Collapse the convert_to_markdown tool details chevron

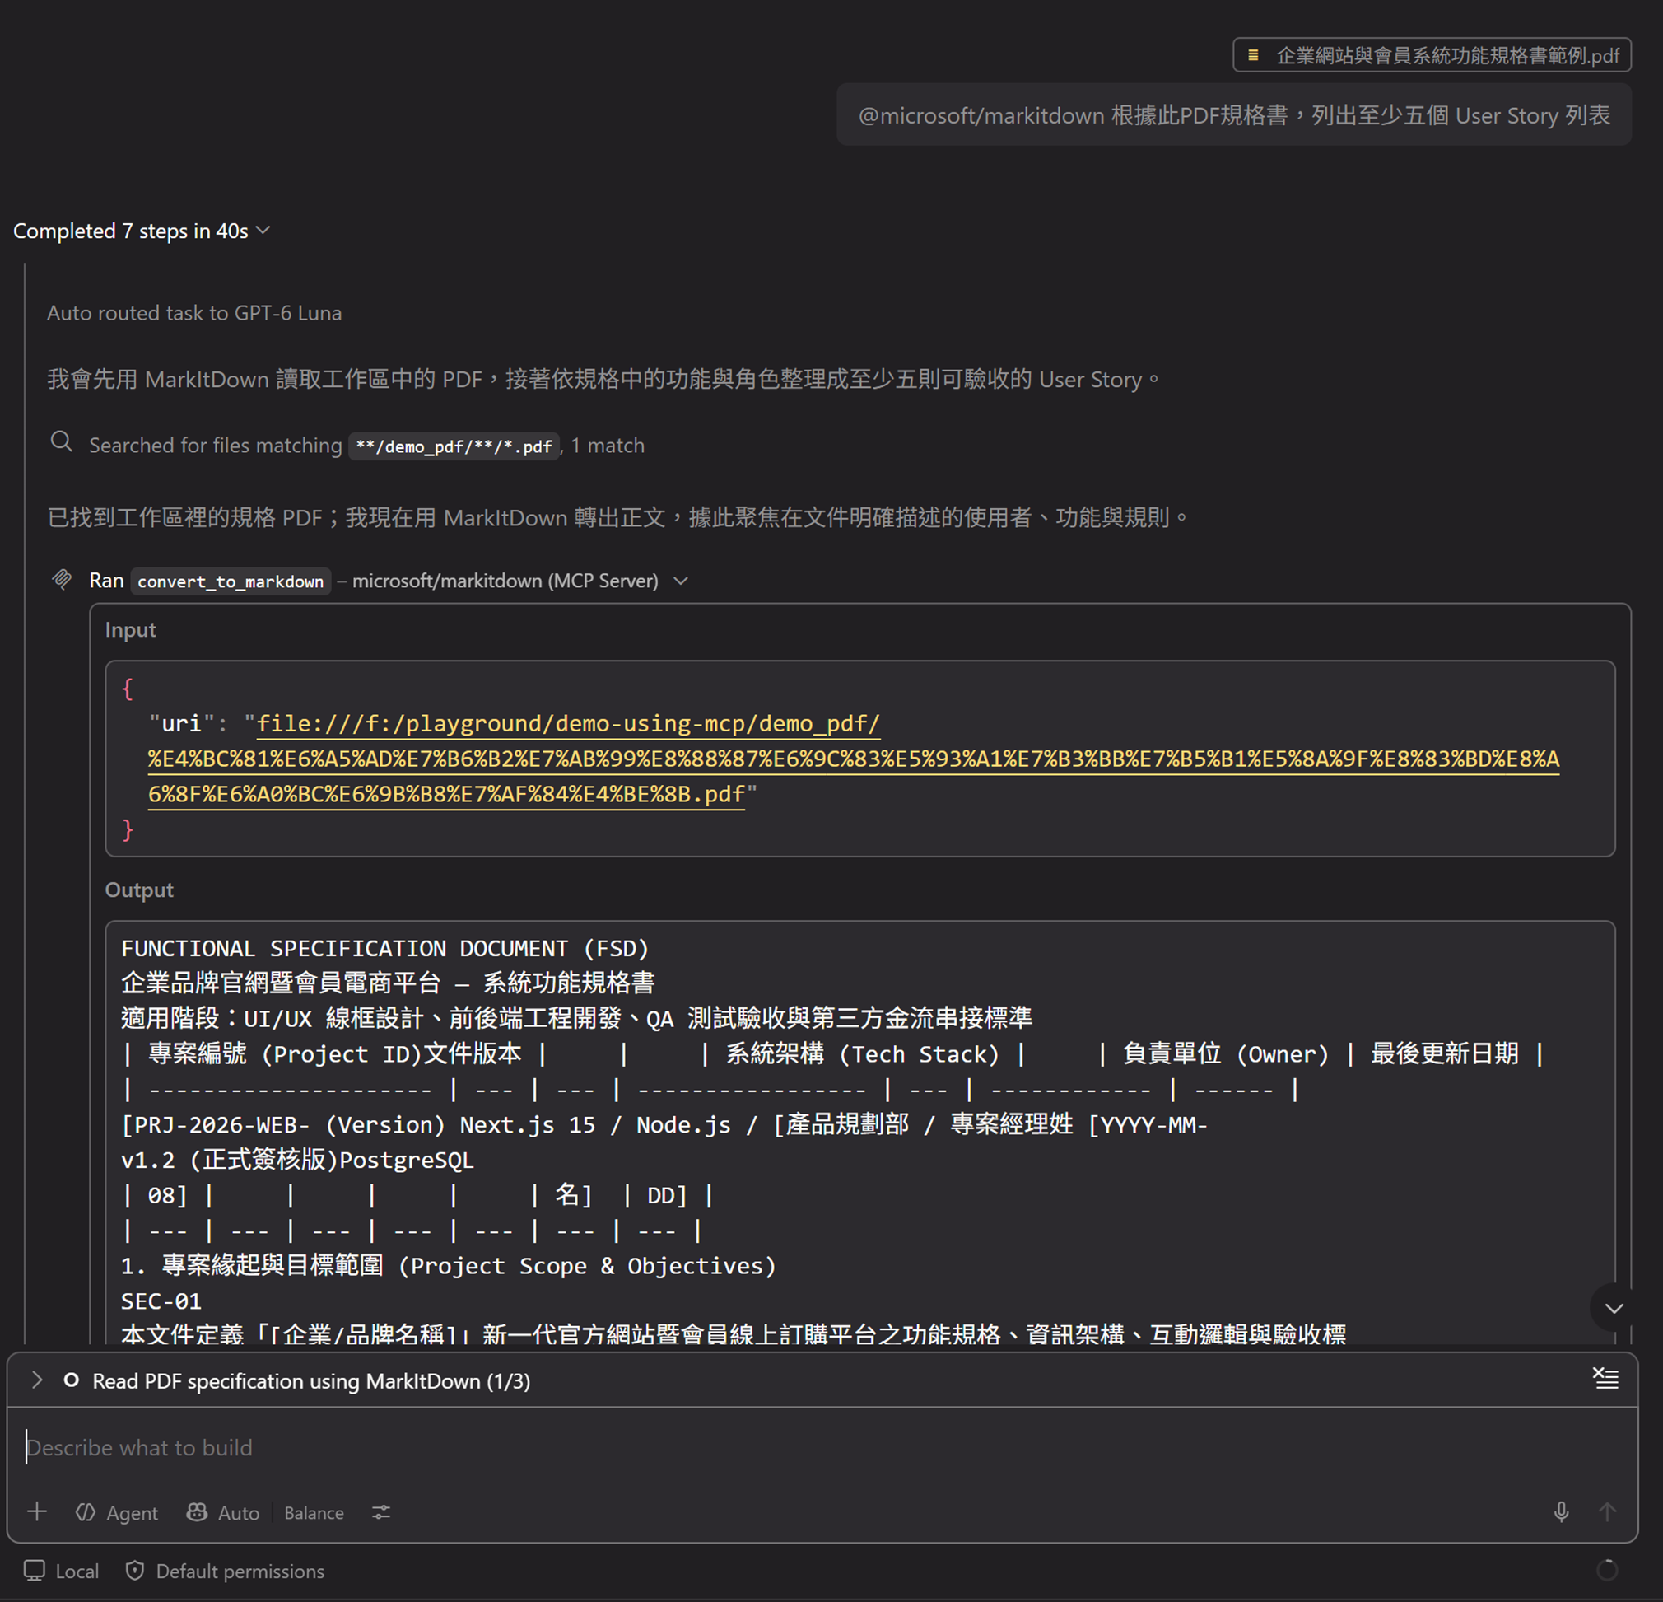coord(681,581)
